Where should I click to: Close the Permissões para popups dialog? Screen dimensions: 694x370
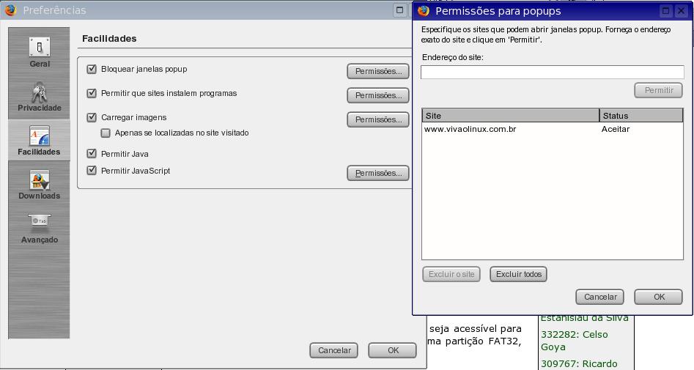681,11
